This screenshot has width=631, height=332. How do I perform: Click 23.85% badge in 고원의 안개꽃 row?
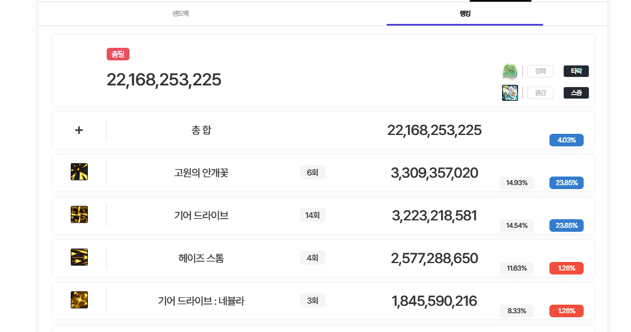pos(566,183)
